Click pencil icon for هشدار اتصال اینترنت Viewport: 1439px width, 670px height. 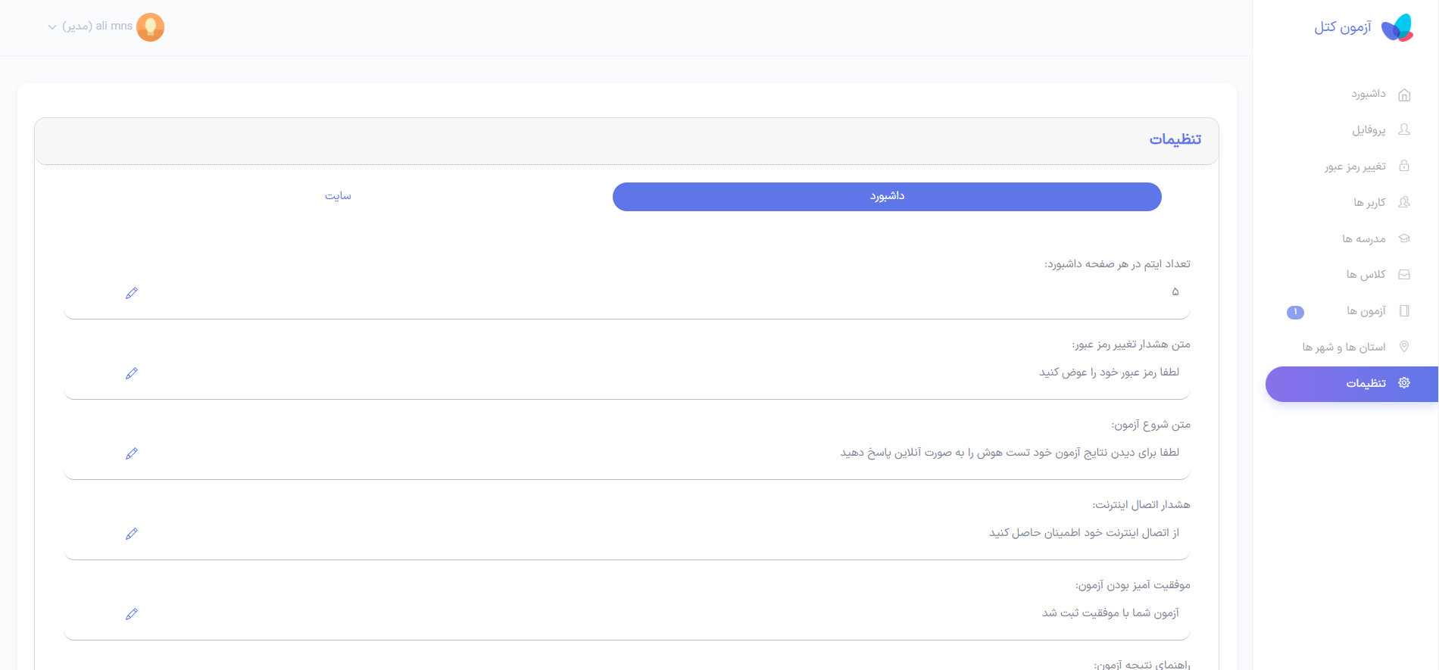click(x=132, y=534)
